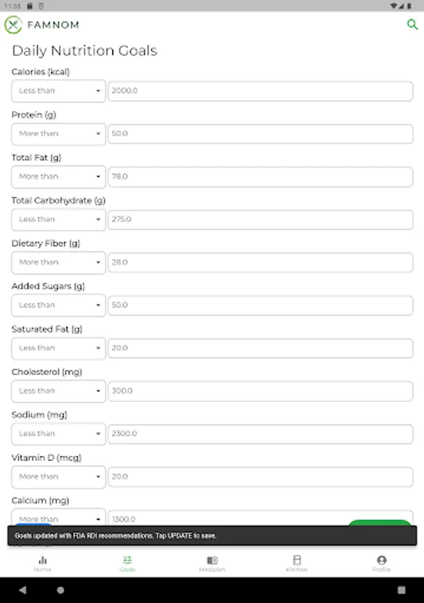424x603 pixels.
Task: Open the Kitchen tab icon
Action: click(297, 560)
